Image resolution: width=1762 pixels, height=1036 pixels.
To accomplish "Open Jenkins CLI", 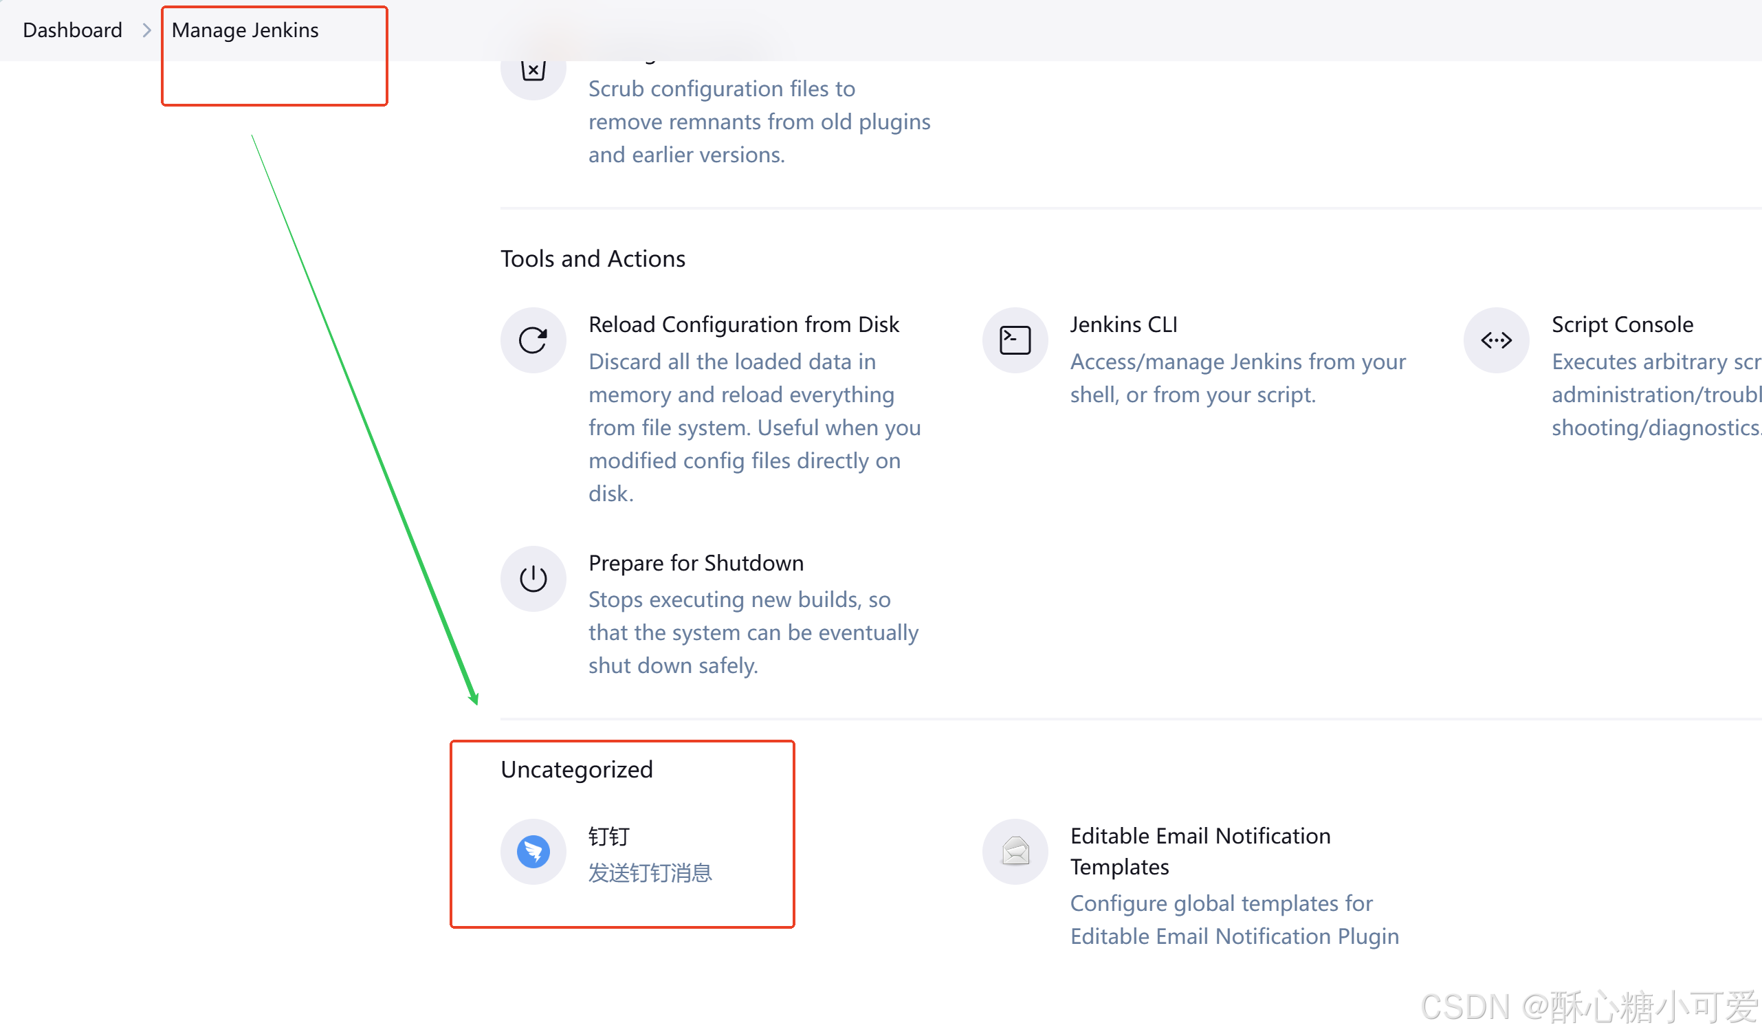I will click(x=1123, y=324).
